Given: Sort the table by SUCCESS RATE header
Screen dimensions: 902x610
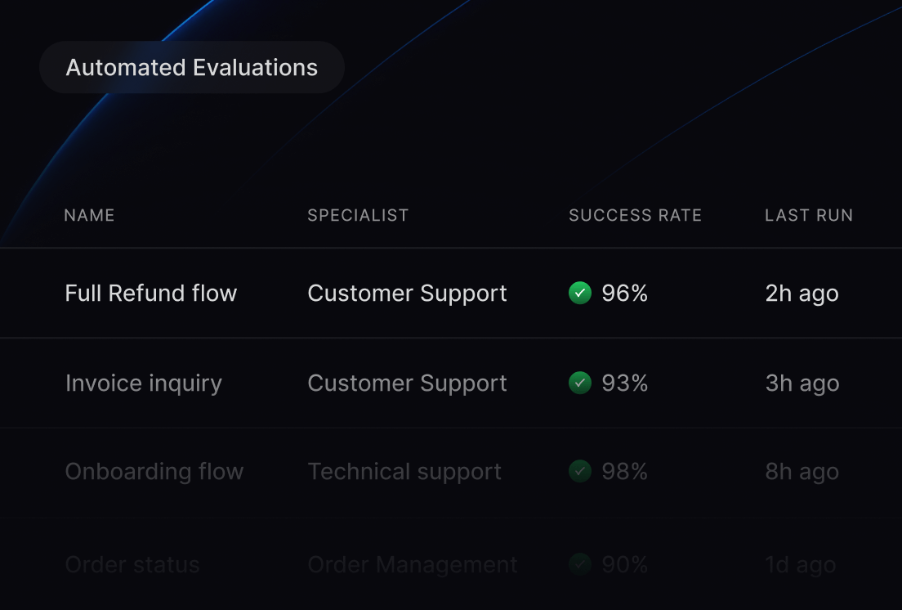Looking at the screenshot, I should (635, 215).
